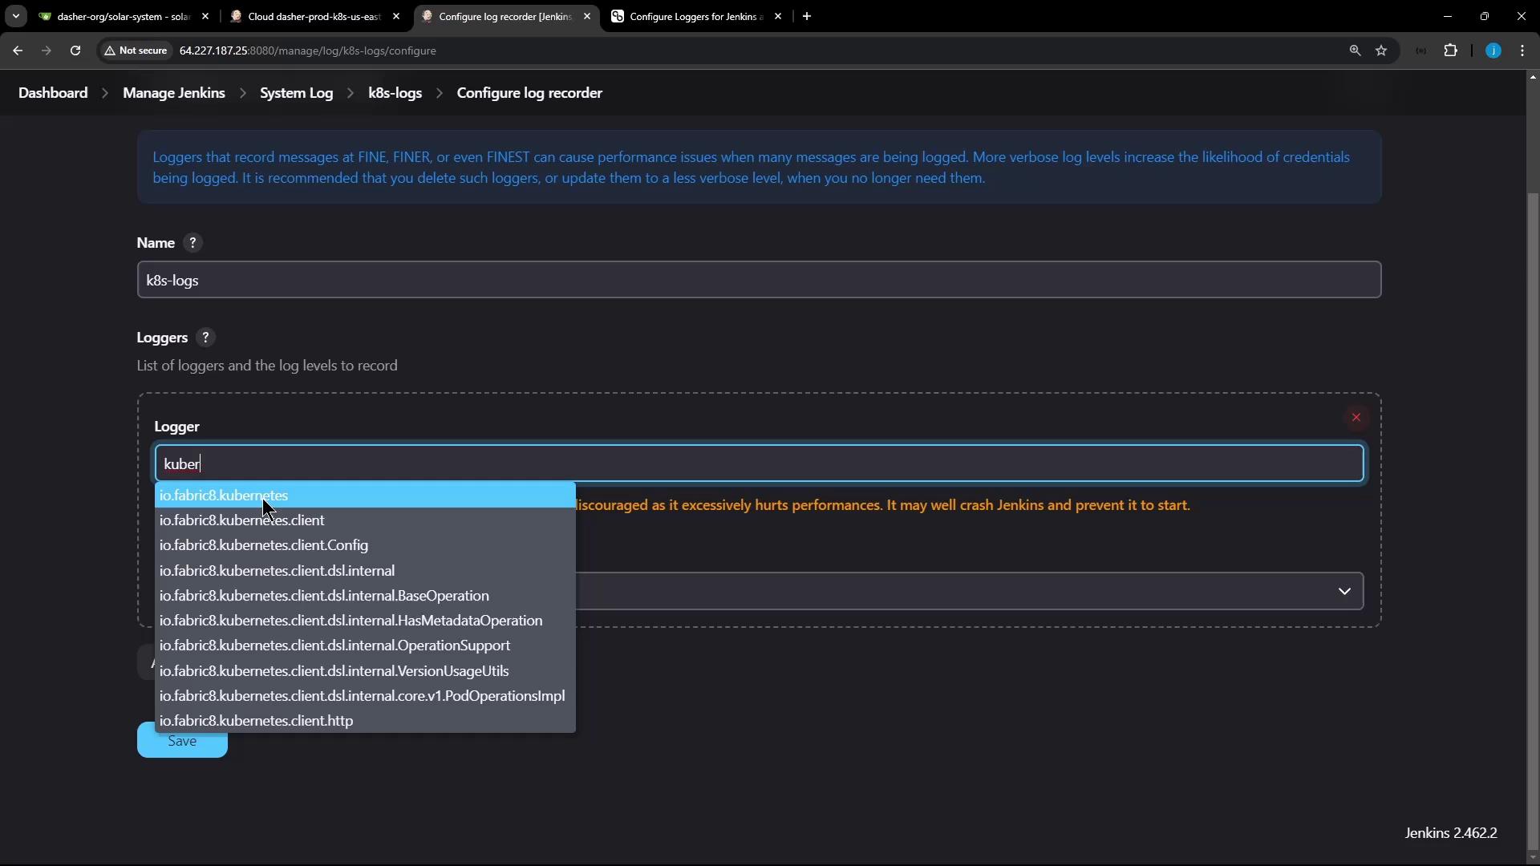The image size is (1540, 866).
Task: Switch to Configure Loggers for Jenkins tab
Action: 695,16
